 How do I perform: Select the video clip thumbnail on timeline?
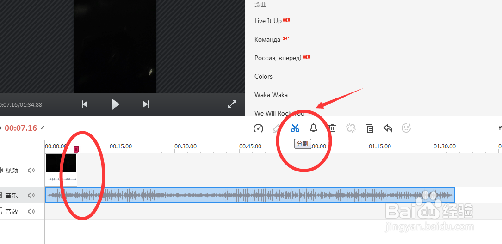61,163
